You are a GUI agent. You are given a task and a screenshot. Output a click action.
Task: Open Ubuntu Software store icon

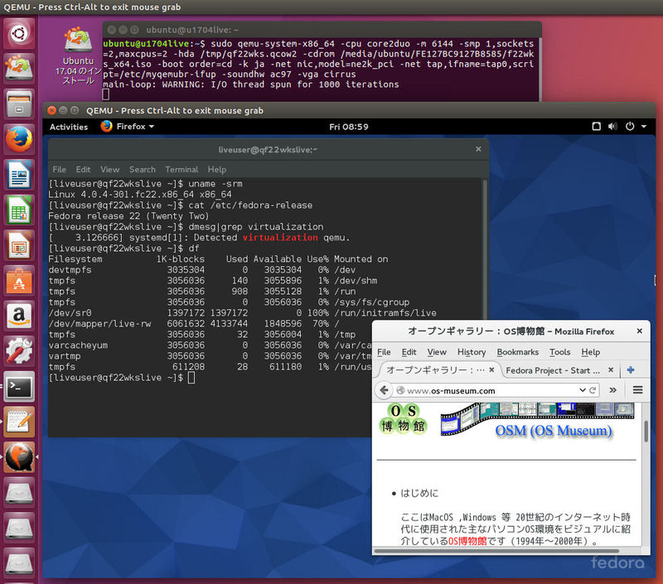pos(19,281)
